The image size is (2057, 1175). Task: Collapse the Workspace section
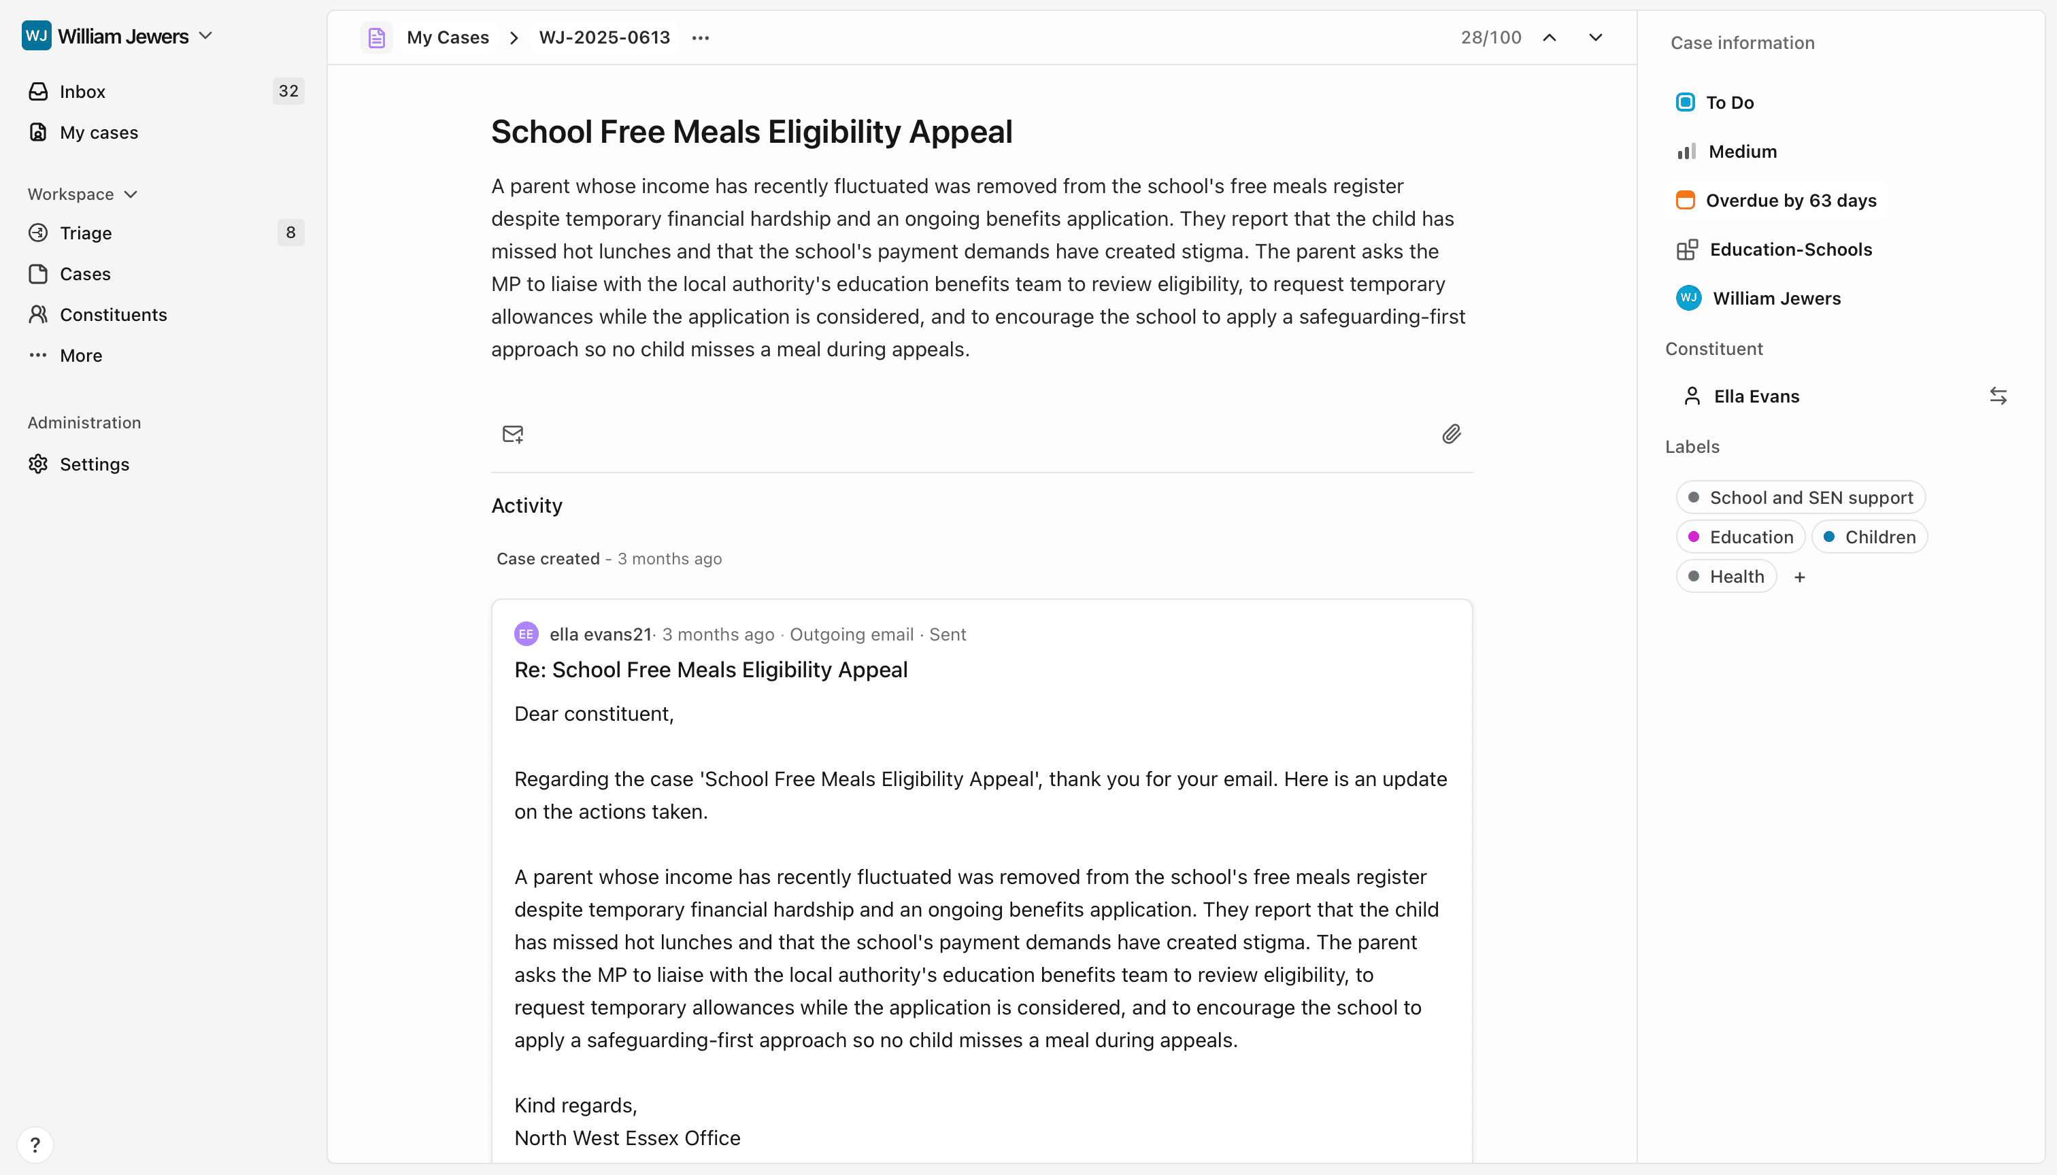click(131, 194)
